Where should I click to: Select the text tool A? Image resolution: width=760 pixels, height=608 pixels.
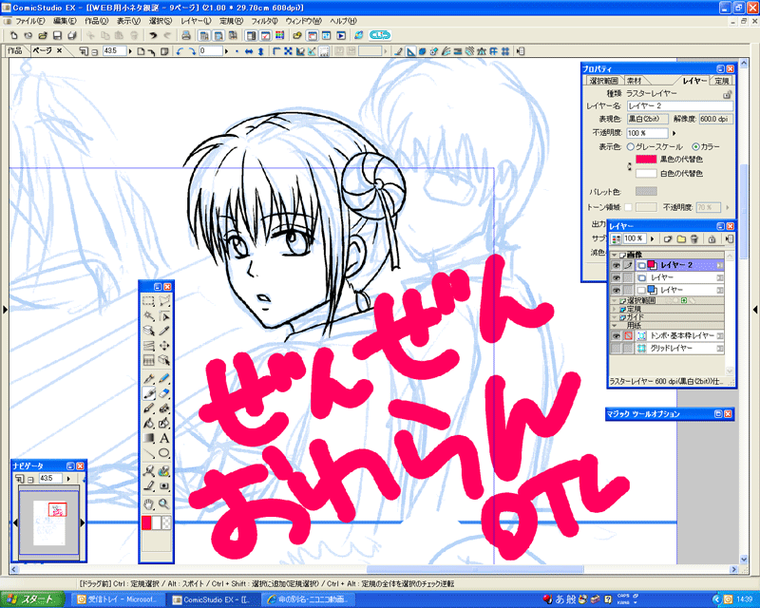pos(163,438)
